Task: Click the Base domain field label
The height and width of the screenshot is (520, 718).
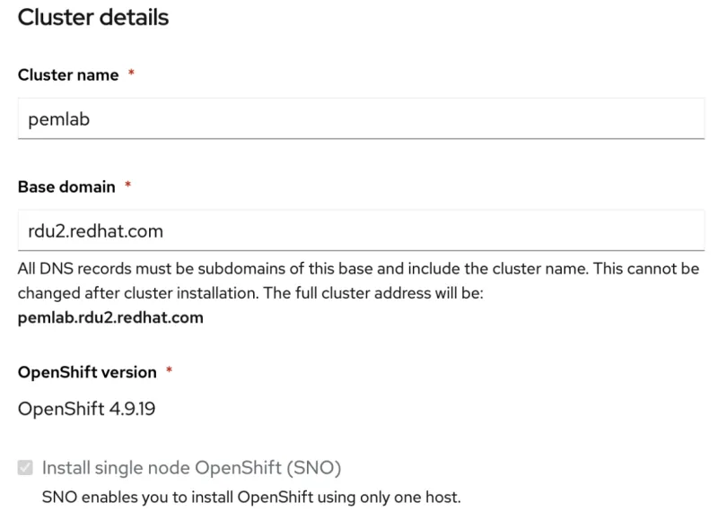Action: coord(66,186)
